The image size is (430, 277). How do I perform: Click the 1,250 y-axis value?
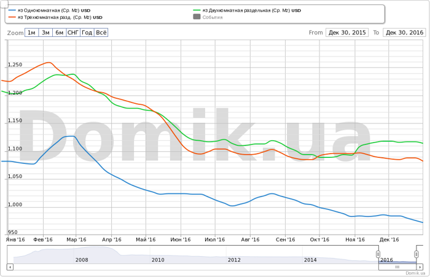click(15, 64)
